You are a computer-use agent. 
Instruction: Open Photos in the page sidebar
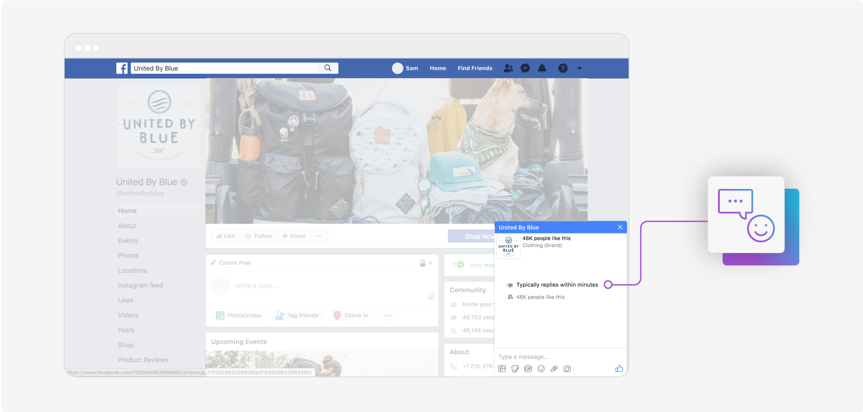[128, 255]
